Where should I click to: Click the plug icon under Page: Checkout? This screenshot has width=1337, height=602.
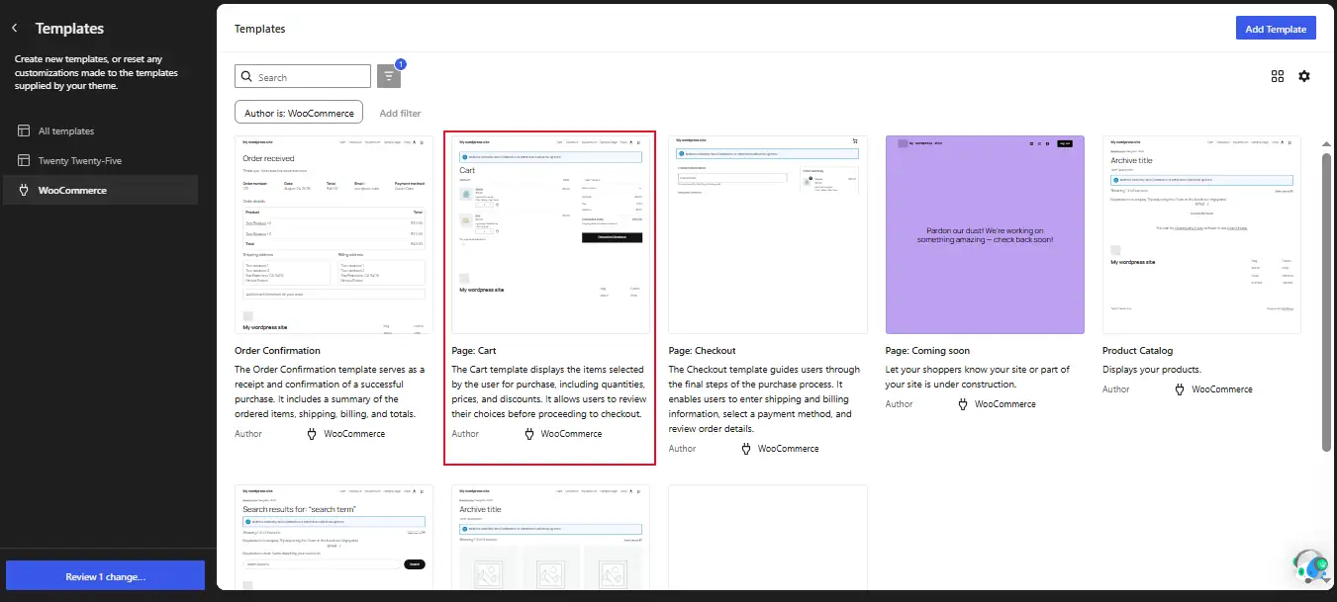[745, 448]
